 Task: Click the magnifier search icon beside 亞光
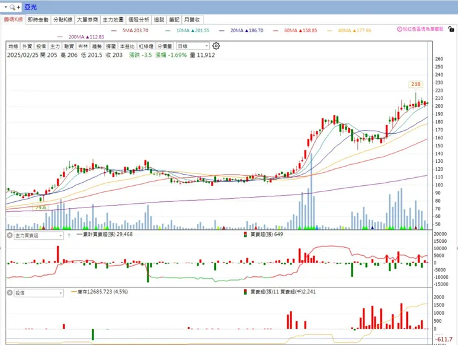pyautogui.click(x=12, y=7)
